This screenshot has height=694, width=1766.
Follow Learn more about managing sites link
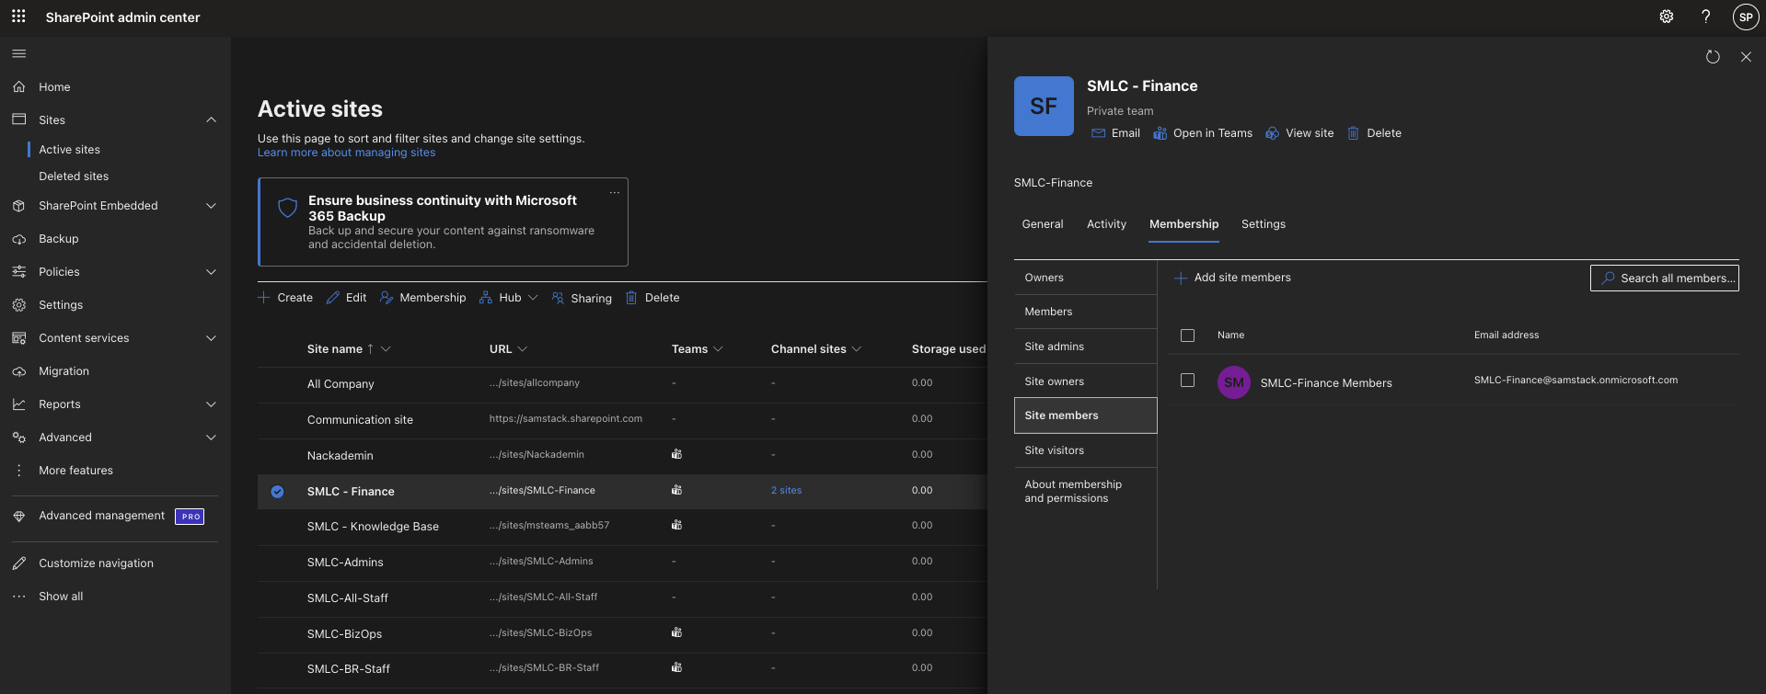pos(346,153)
